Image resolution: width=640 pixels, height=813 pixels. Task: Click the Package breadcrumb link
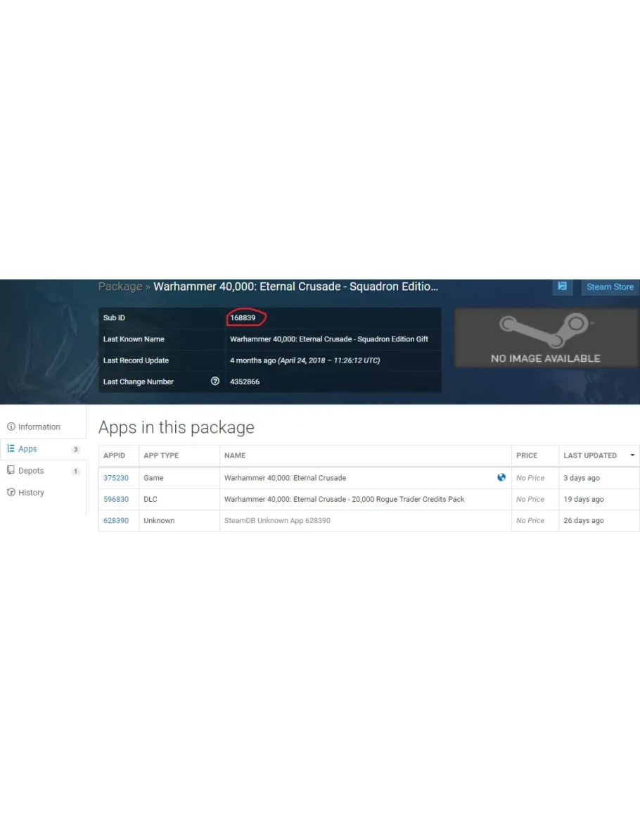(120, 286)
